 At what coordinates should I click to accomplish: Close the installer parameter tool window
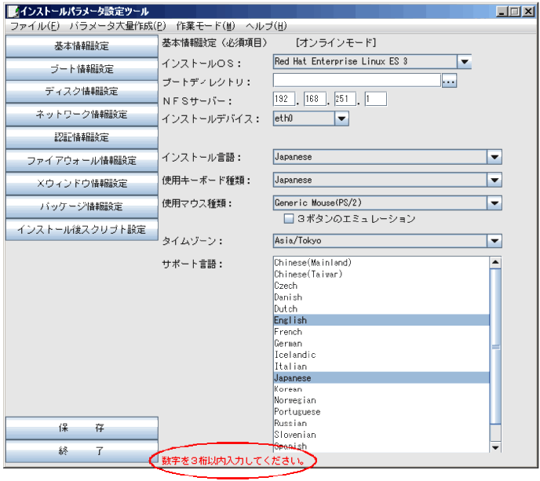(x=528, y=12)
